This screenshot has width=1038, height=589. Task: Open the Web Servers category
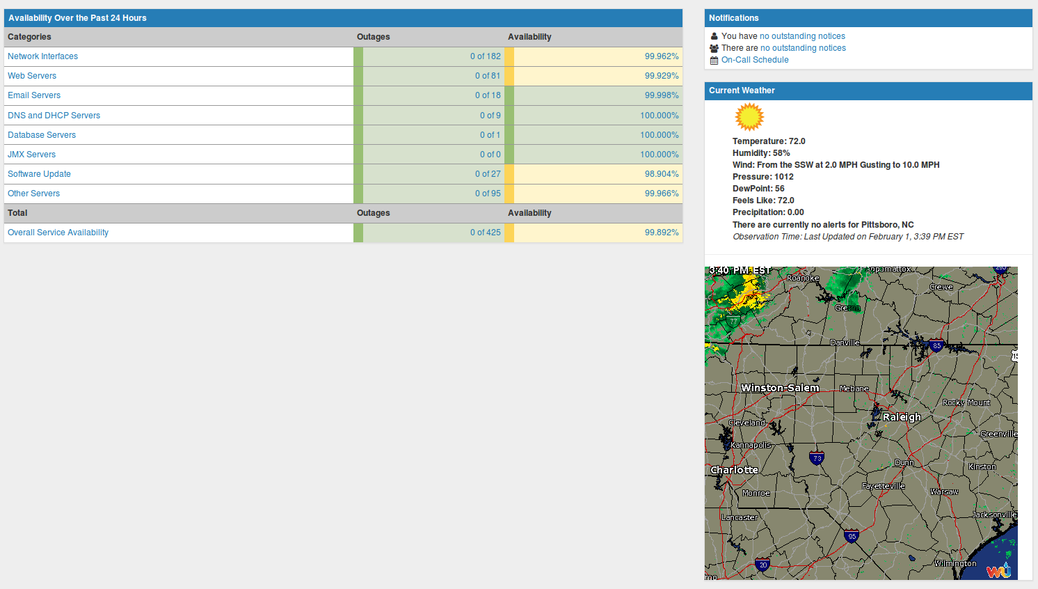click(32, 76)
